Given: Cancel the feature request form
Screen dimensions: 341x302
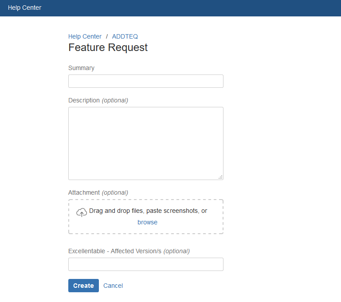Looking at the screenshot, I should (x=113, y=286).
